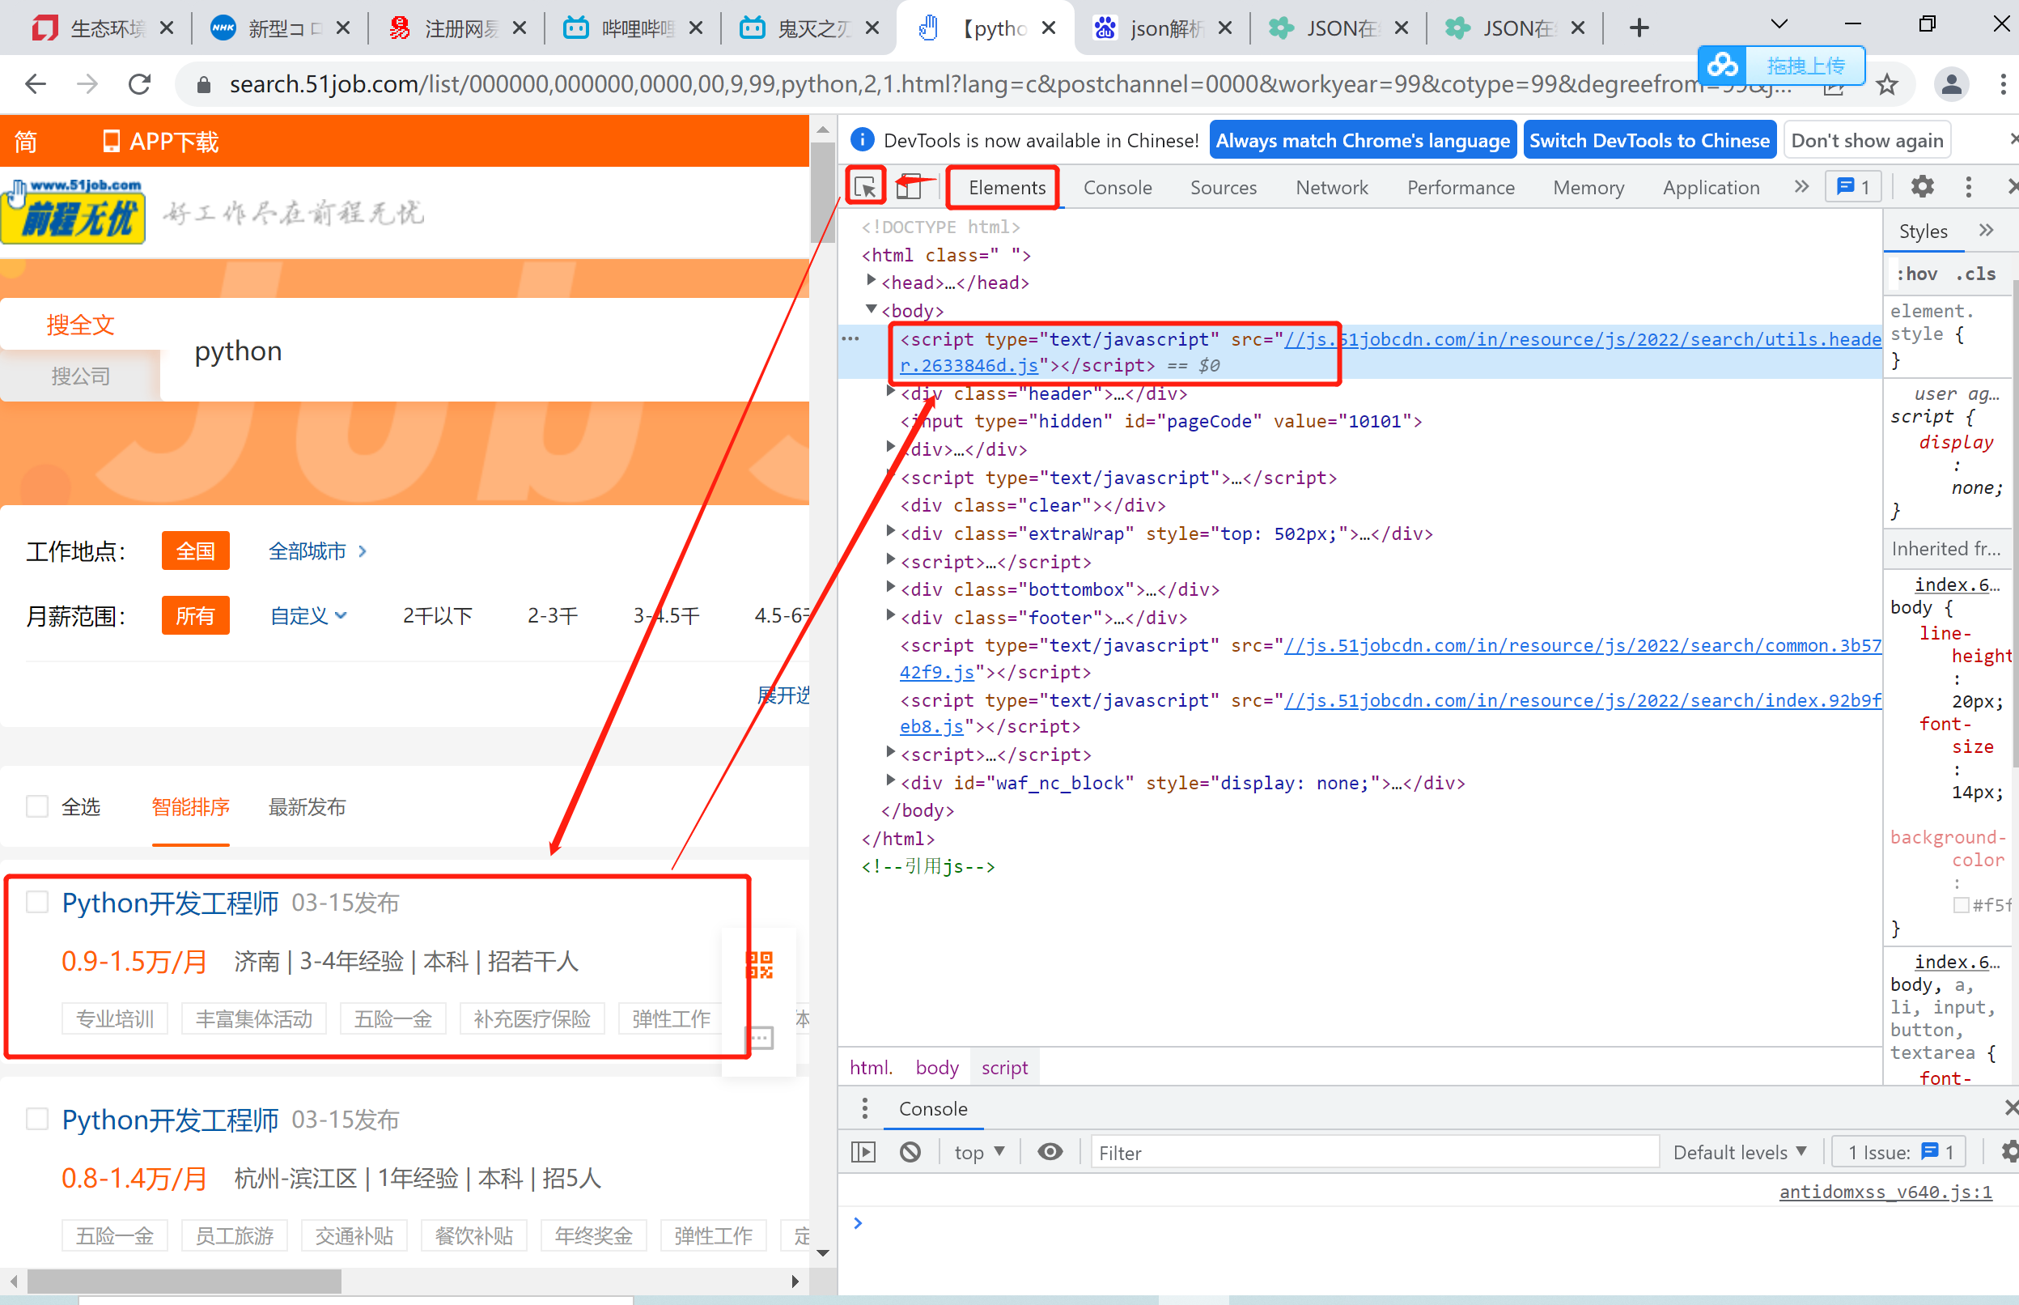The width and height of the screenshot is (2019, 1305).
Task: Collapse the body element node
Action: point(871,308)
